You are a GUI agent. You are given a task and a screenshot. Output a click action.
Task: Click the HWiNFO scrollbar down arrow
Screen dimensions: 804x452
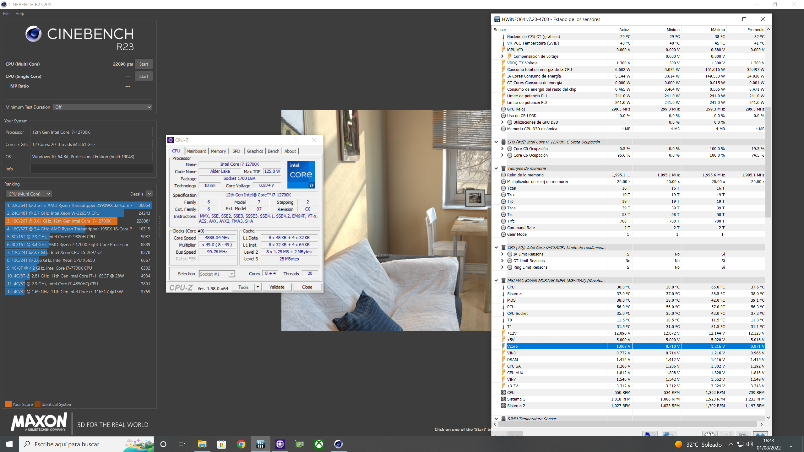(768, 417)
